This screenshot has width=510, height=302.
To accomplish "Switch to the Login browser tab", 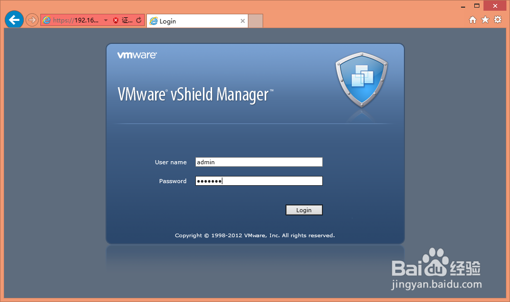I will [x=197, y=21].
